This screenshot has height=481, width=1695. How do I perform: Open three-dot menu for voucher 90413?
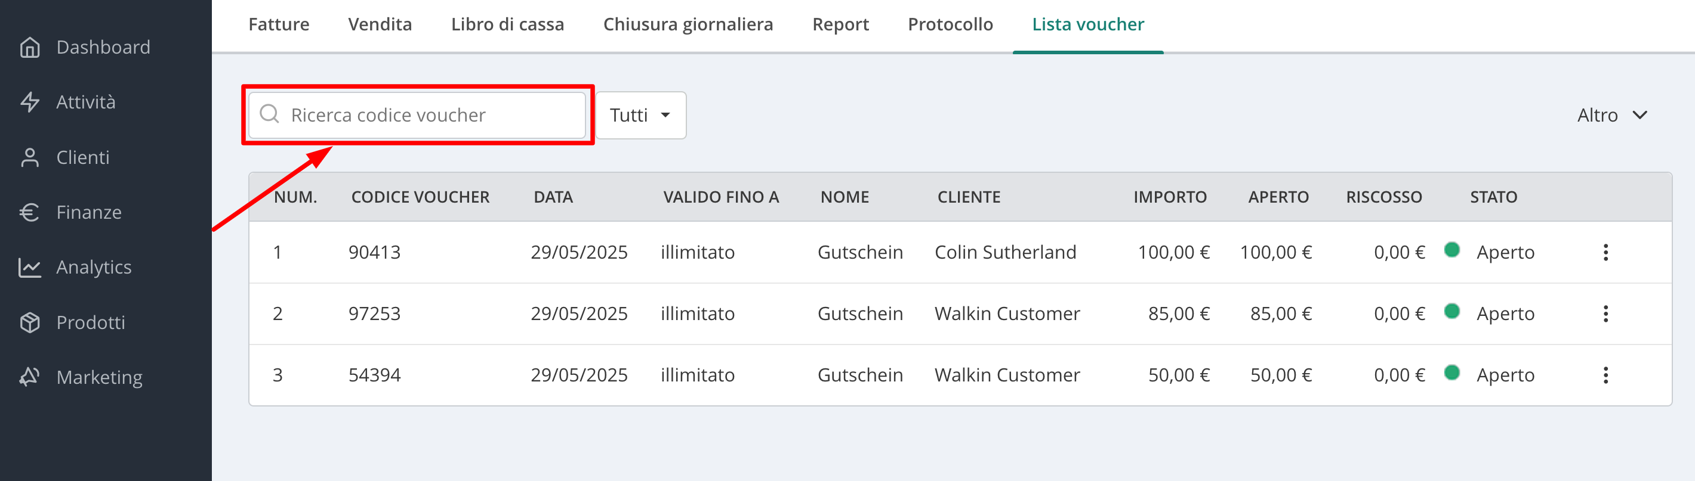(x=1605, y=252)
